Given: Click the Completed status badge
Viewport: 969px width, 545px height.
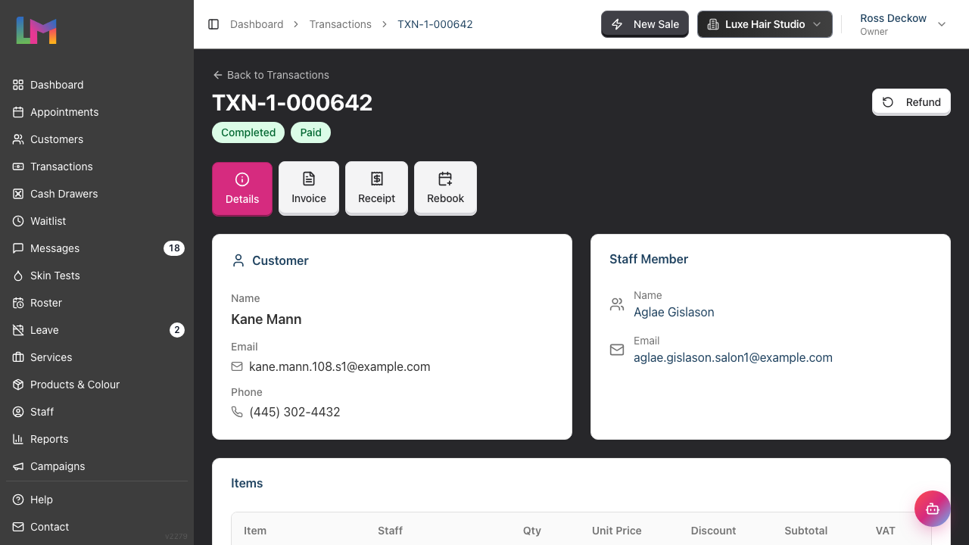Looking at the screenshot, I should [x=248, y=132].
